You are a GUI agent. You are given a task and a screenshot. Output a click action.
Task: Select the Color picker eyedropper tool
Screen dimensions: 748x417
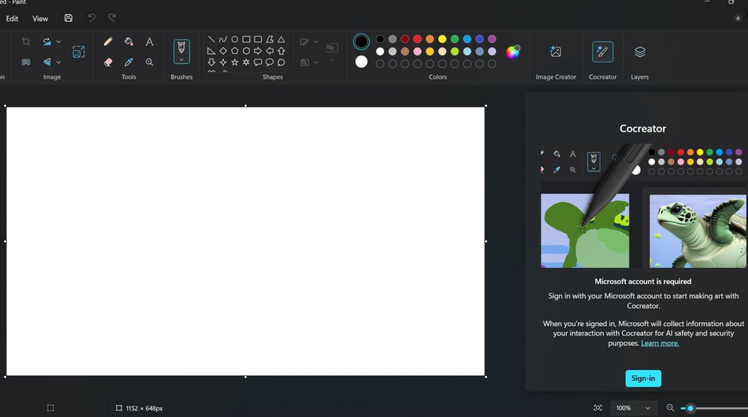[129, 62]
